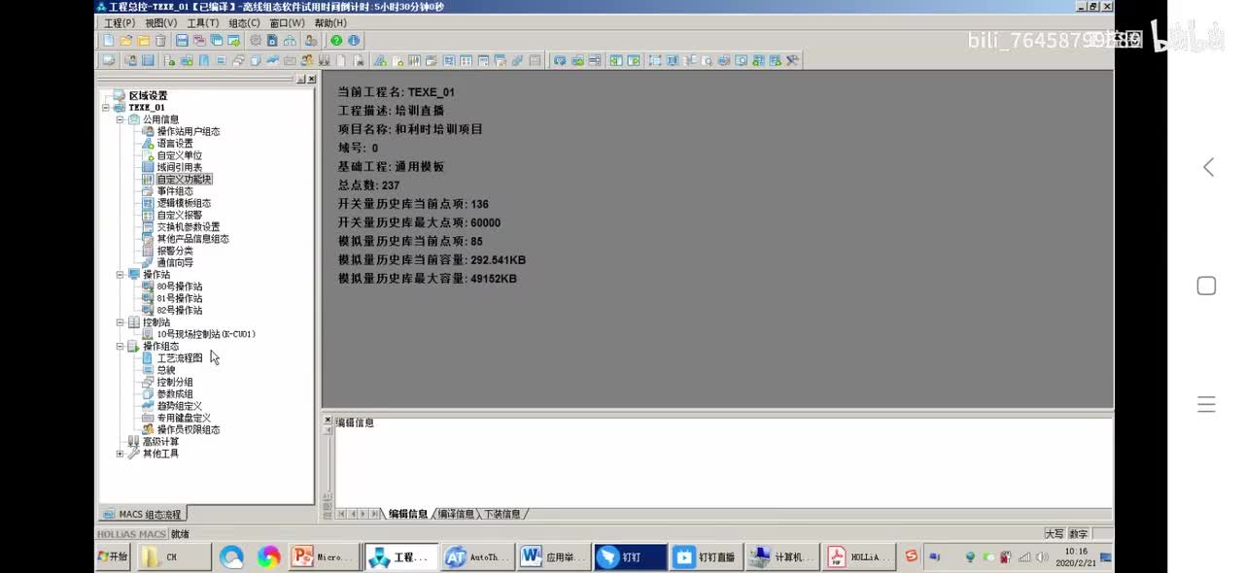
Task: Select 交换机参数设置 tree item
Action: click(189, 227)
